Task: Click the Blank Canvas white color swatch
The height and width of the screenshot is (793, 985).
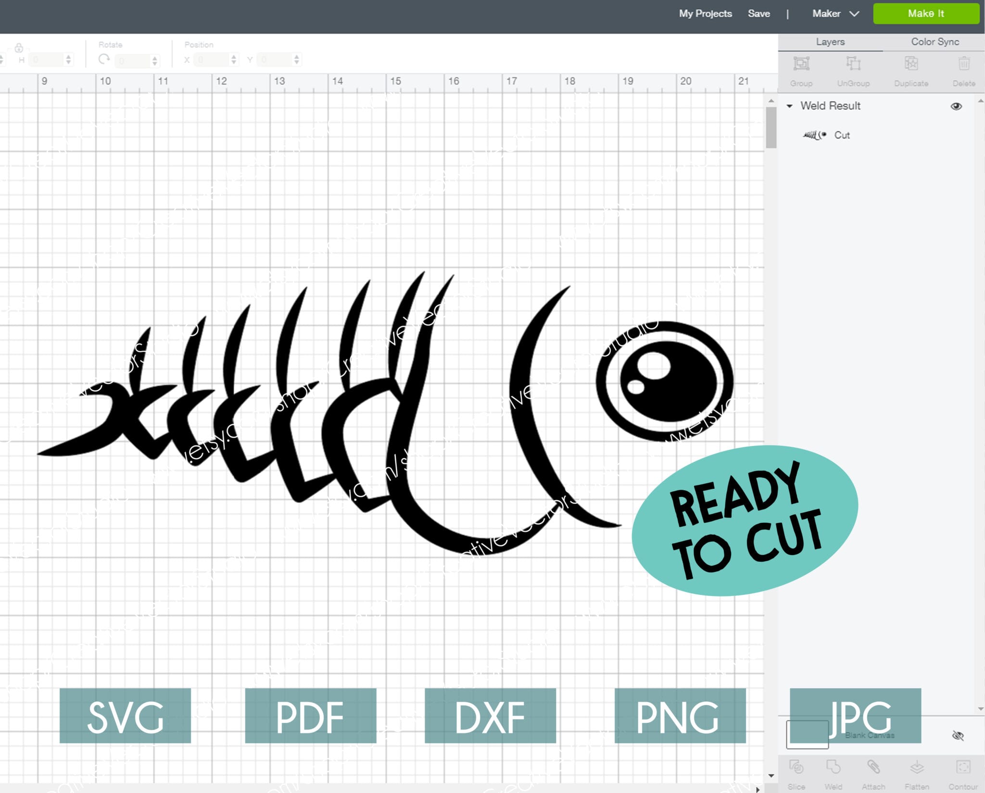Action: pos(807,735)
